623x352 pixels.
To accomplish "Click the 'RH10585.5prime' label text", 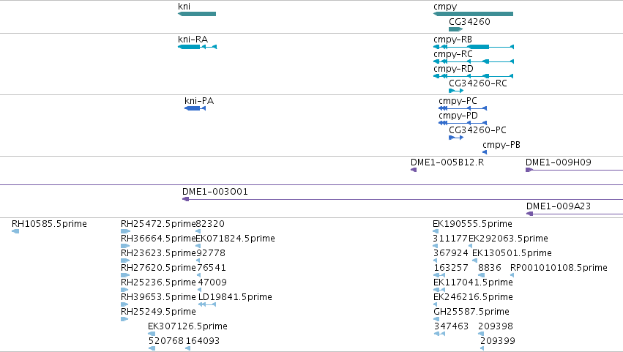I will pos(49,224).
